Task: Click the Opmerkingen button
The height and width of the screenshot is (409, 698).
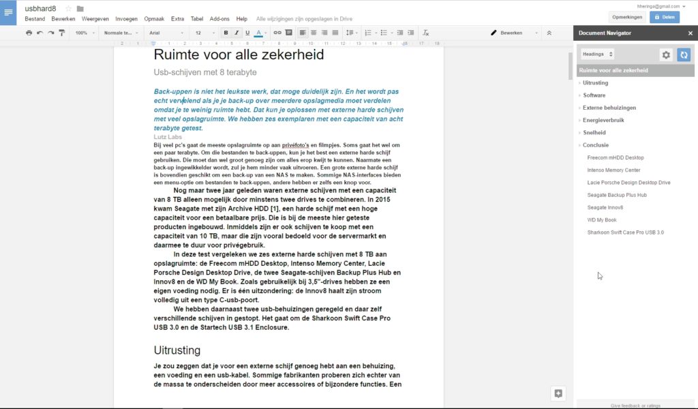Action: point(627,16)
